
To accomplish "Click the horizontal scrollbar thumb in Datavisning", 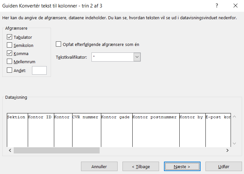I will point(57,150).
